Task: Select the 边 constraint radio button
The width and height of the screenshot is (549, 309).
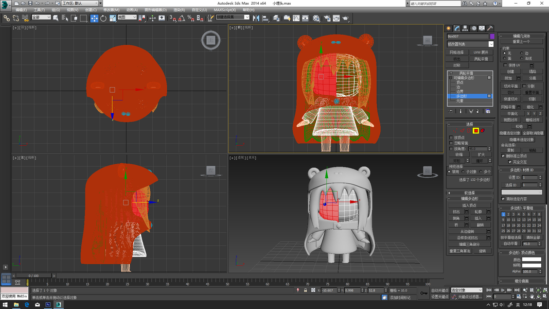Action: tap(522, 53)
